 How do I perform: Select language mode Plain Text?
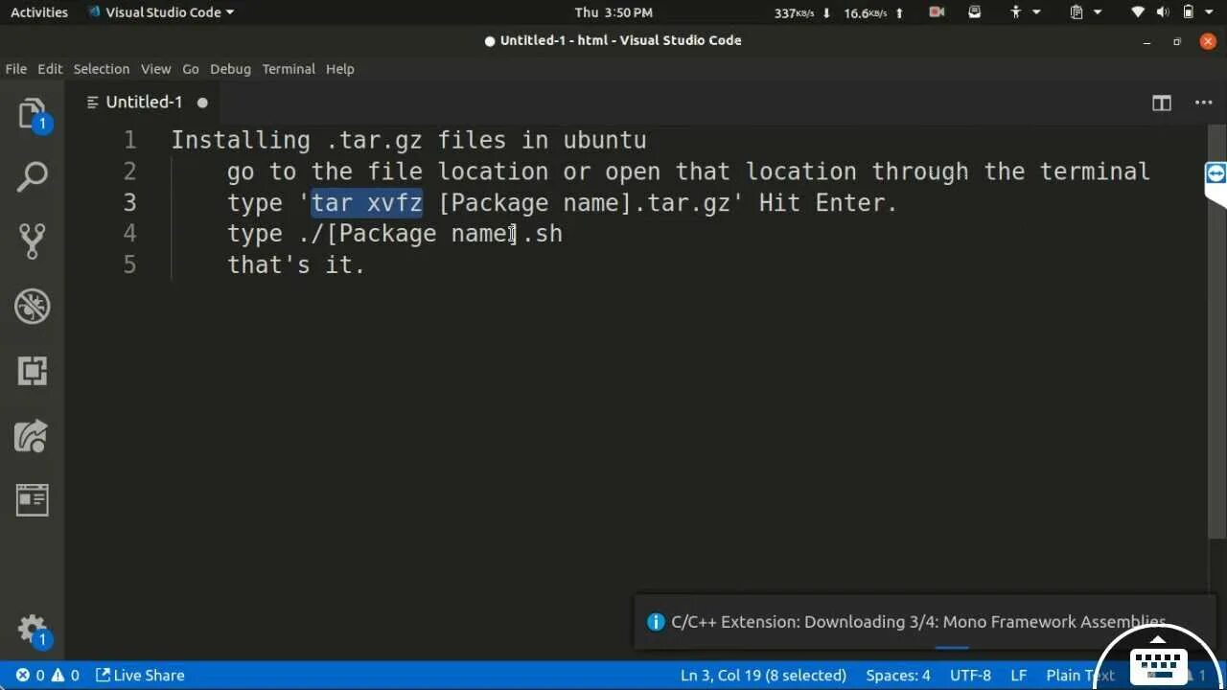1080,676
